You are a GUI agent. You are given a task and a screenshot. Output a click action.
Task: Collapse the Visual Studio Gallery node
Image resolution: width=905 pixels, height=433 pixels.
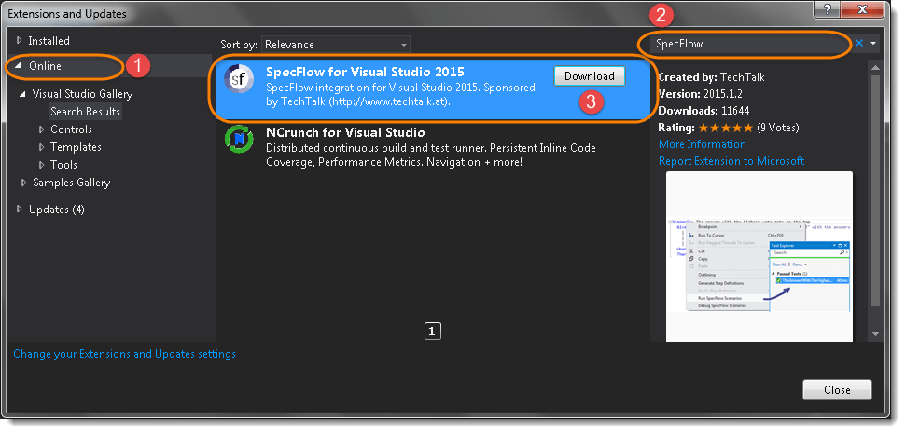pos(22,94)
